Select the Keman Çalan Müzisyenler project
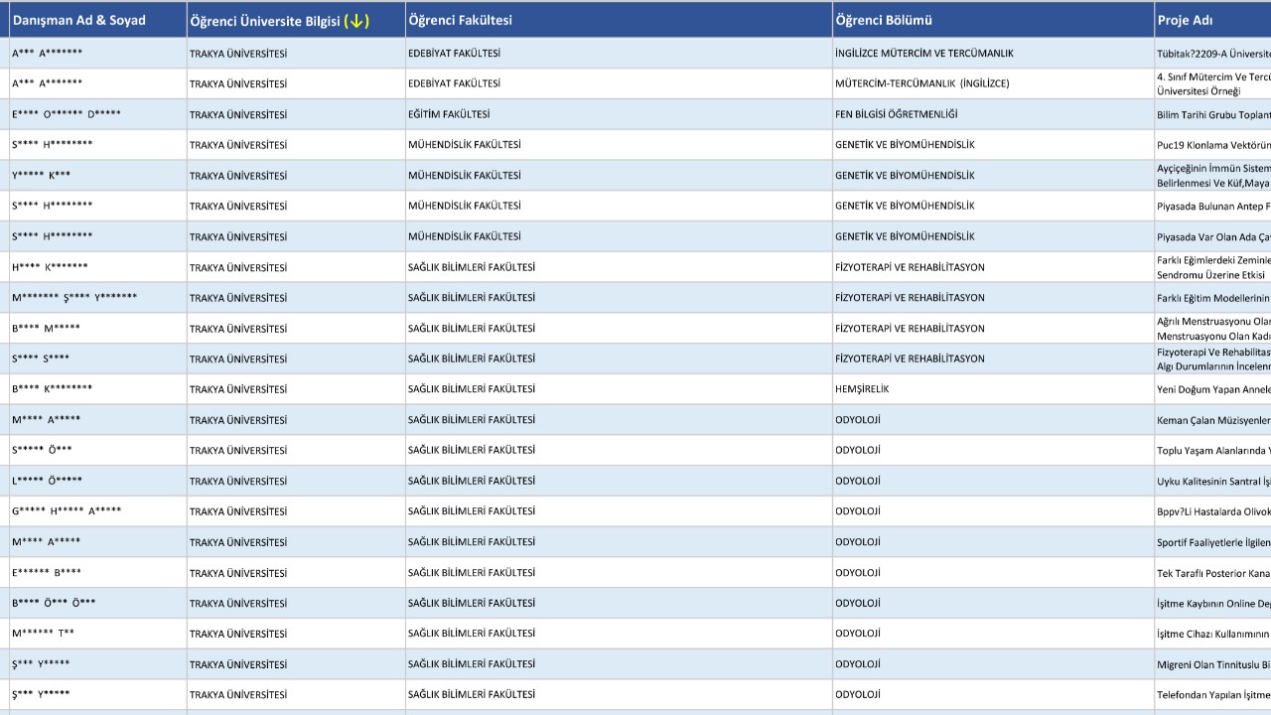 pos(1212,420)
